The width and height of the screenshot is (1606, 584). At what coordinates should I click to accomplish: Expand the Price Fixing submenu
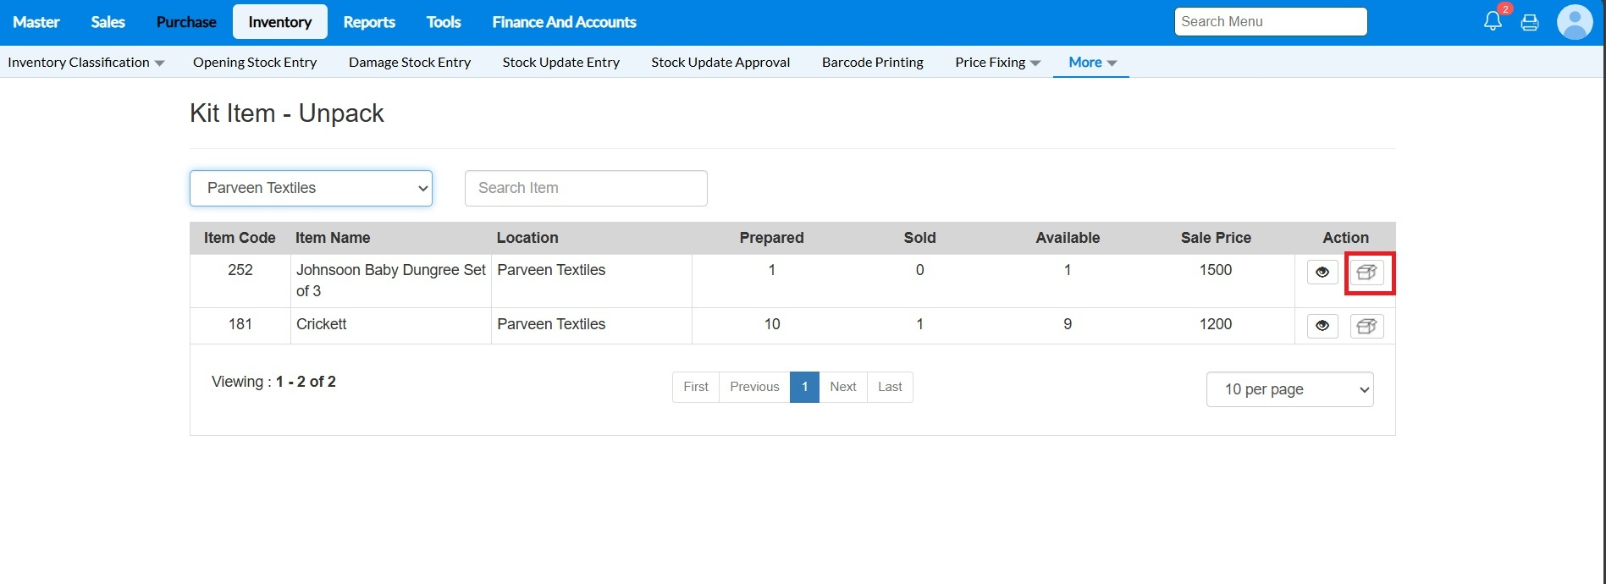tap(997, 63)
